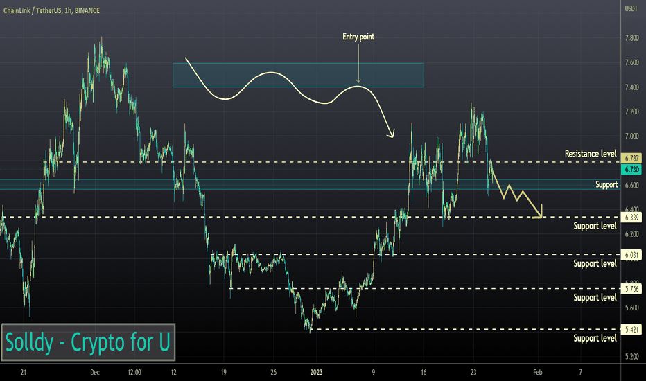Click the 7.200 price axis label
Viewport: 646px width, 381px height.
tap(631, 112)
